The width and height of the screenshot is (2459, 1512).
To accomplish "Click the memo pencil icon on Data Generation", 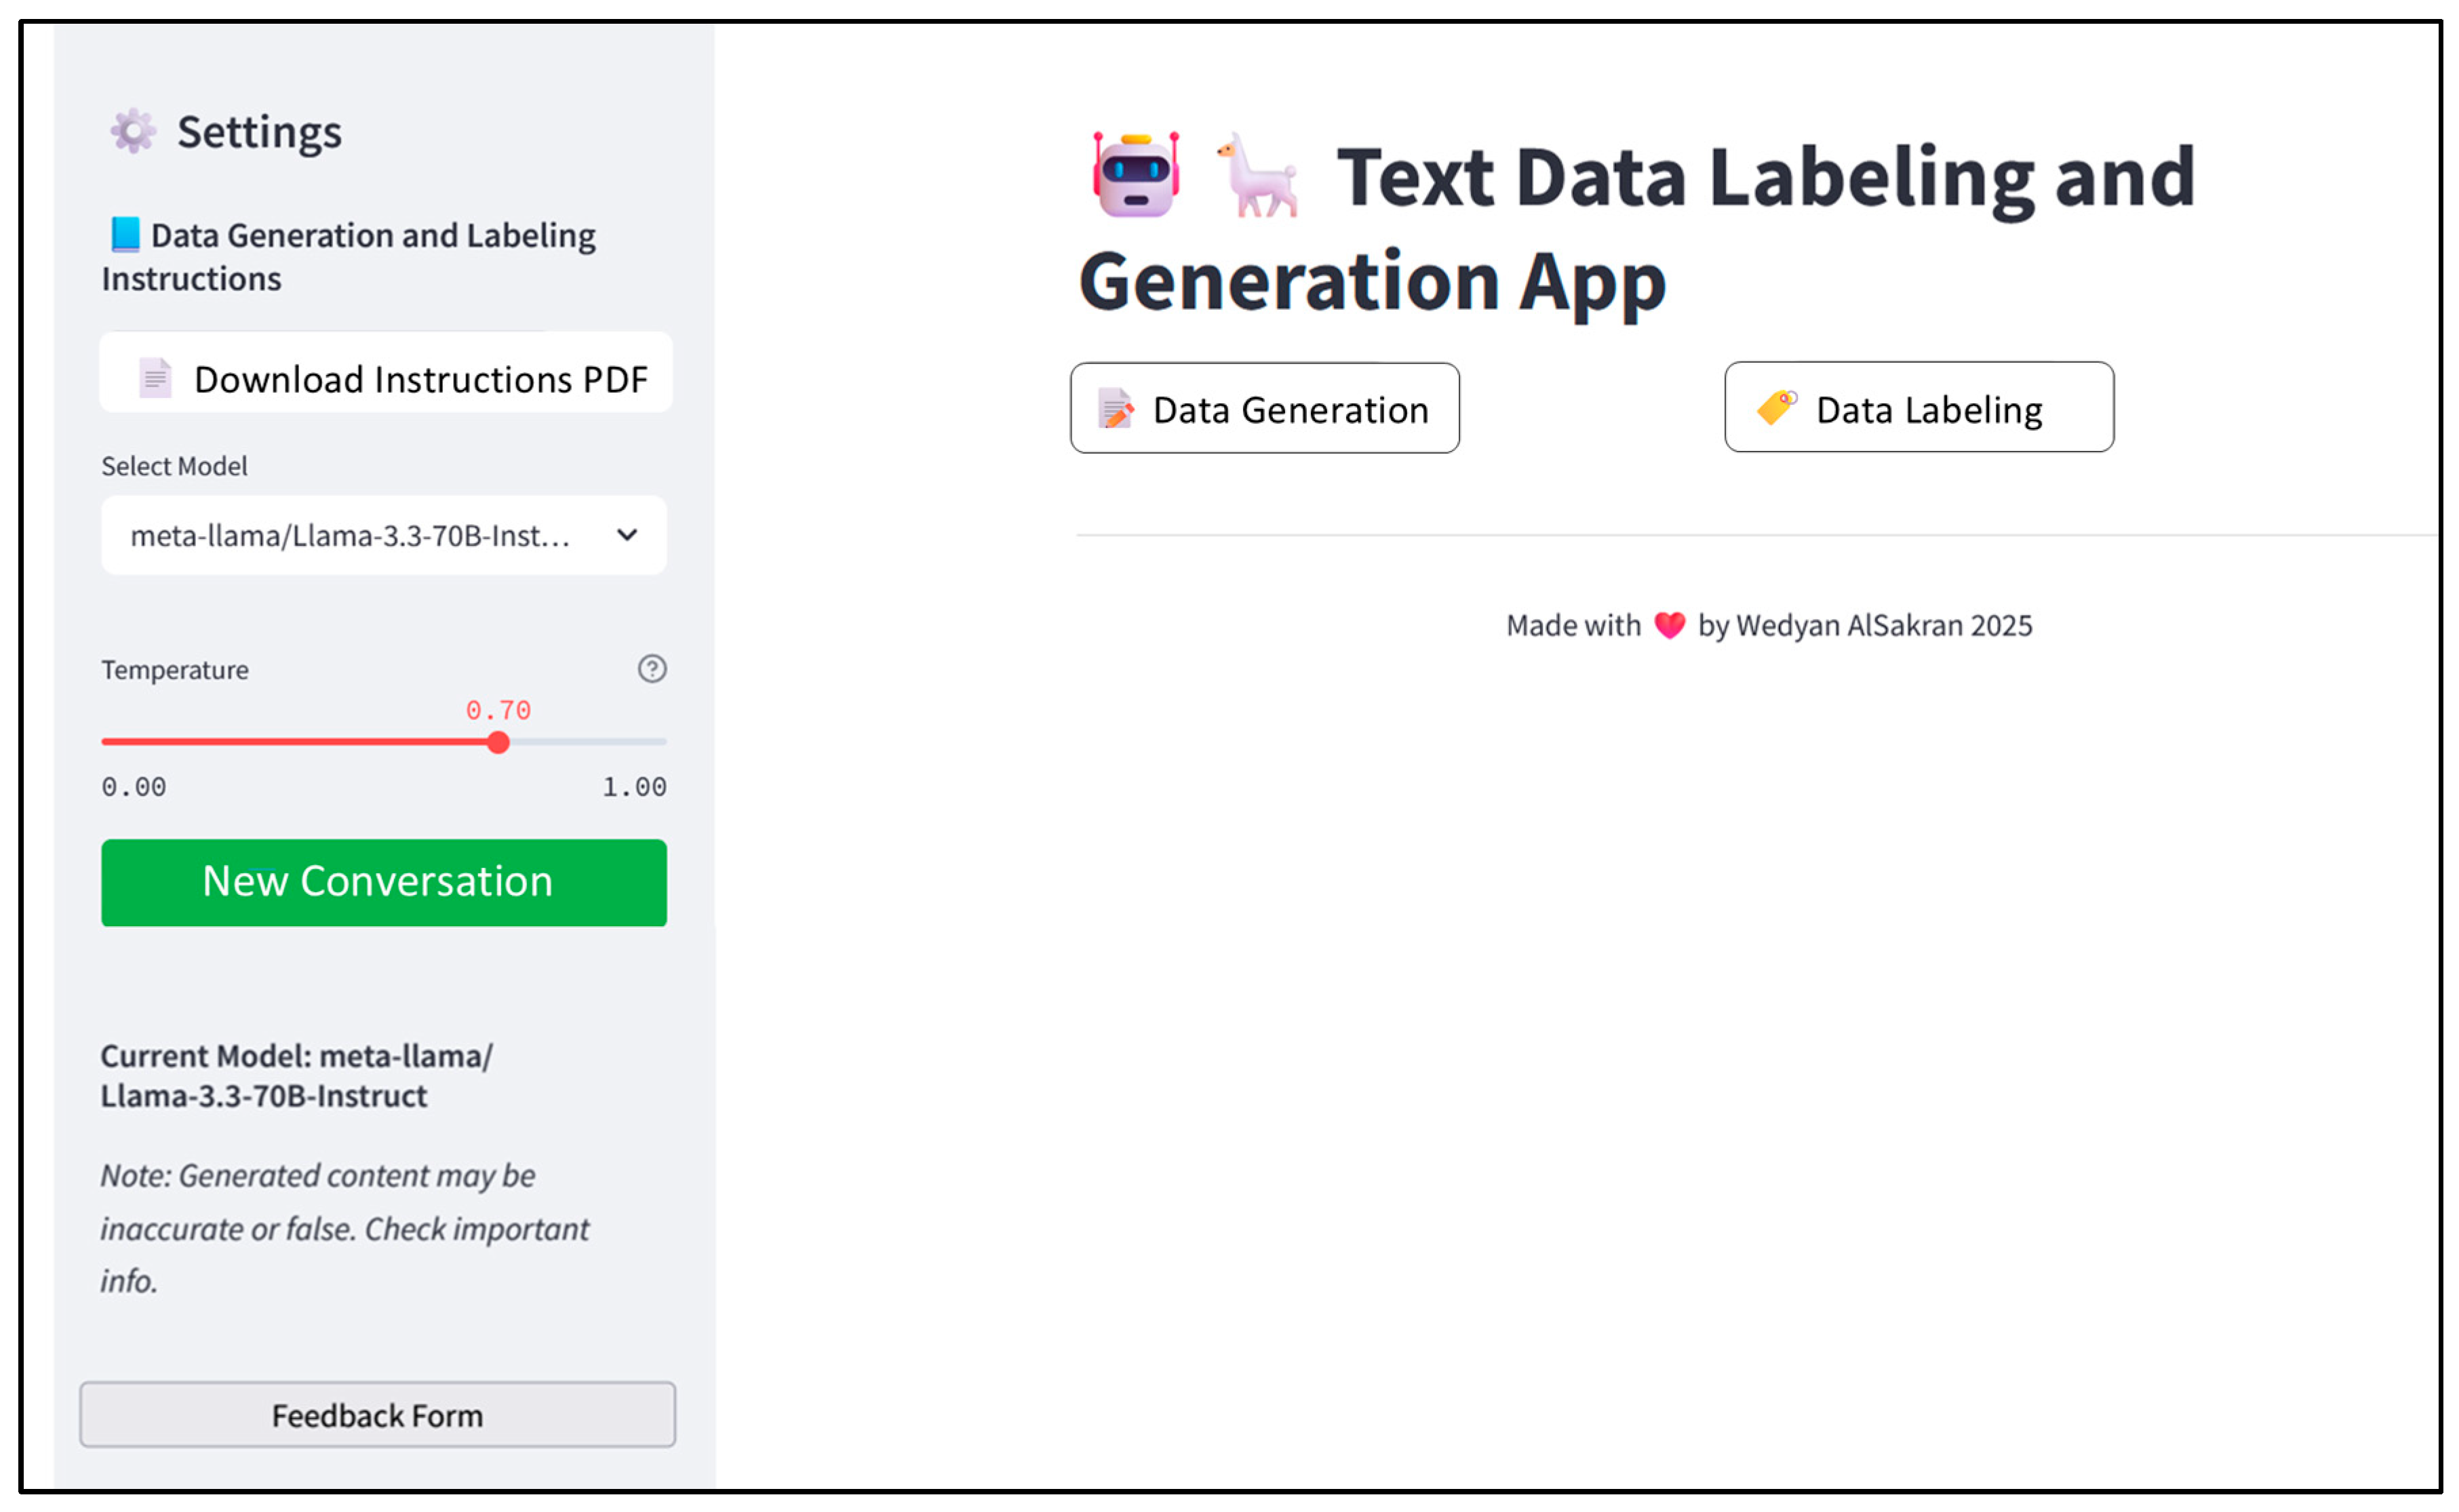I will click(x=1115, y=408).
